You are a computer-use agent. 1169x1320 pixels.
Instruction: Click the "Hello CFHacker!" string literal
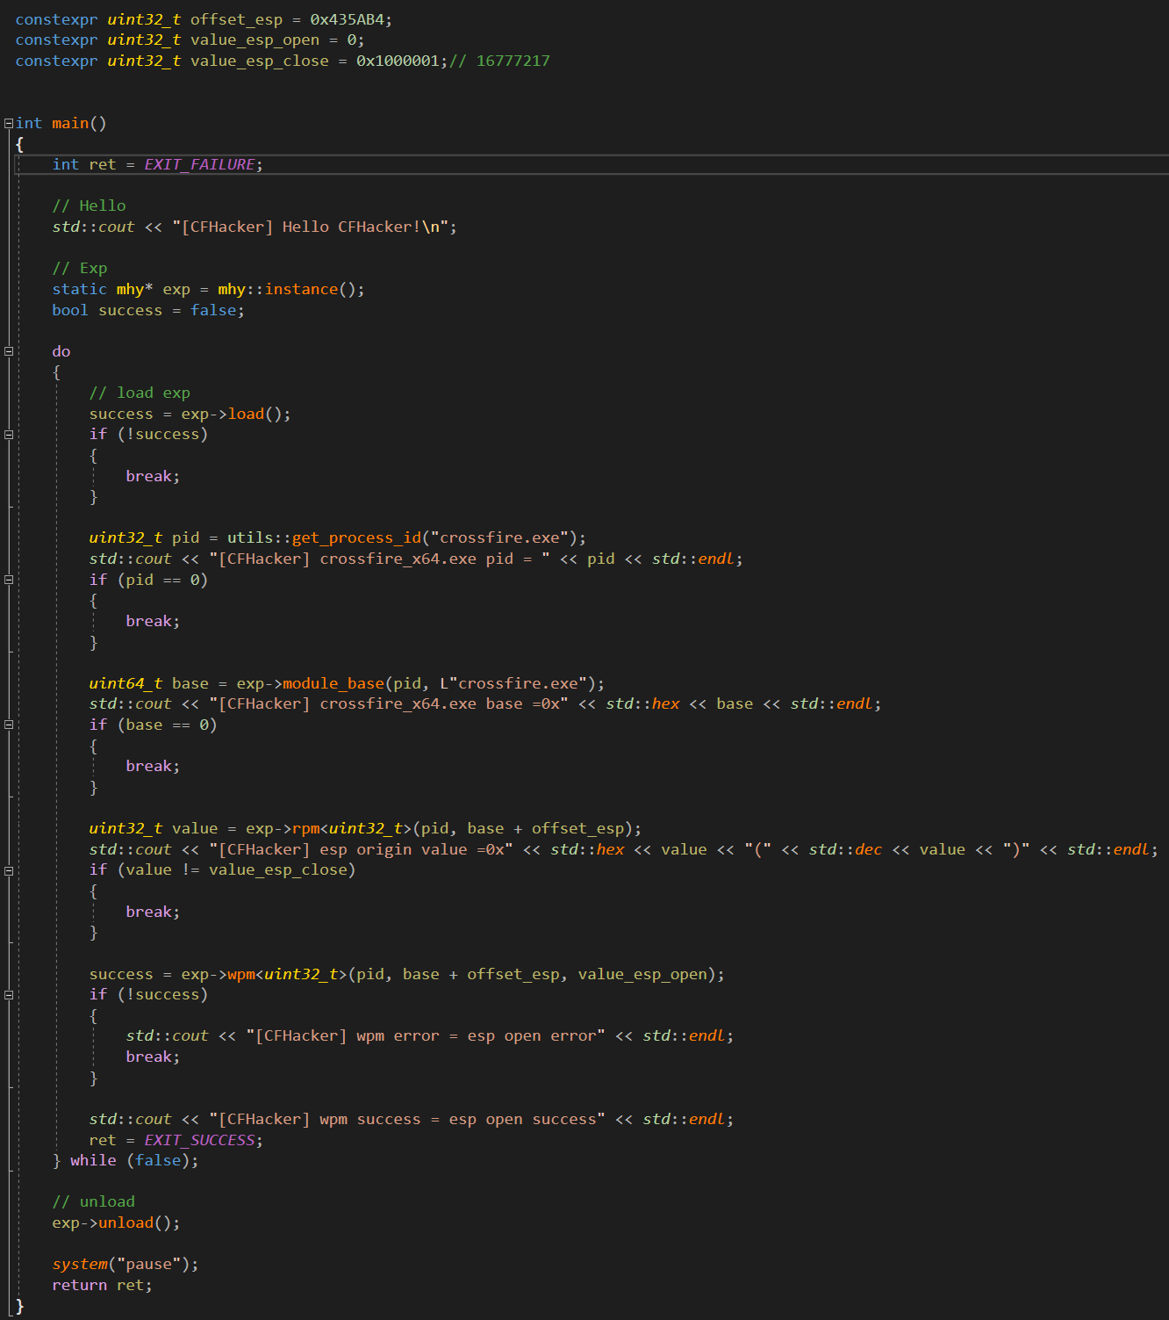click(314, 227)
